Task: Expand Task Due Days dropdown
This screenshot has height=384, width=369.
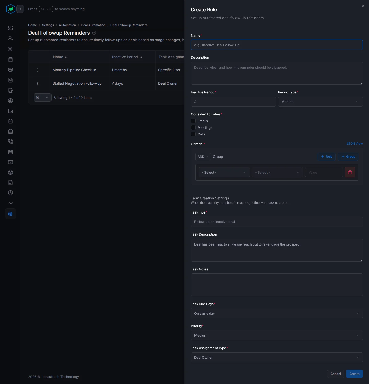Action: 277,313
